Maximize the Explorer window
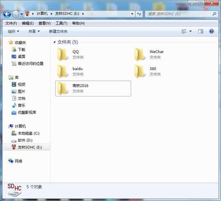The width and height of the screenshot is (221, 201). pos(200,3)
